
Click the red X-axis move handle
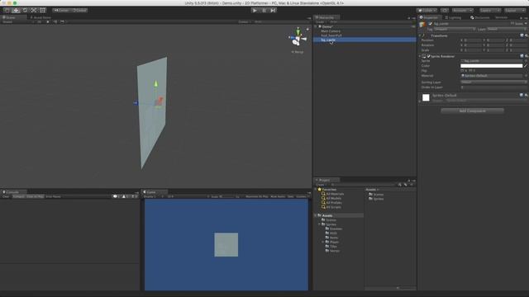click(x=159, y=101)
